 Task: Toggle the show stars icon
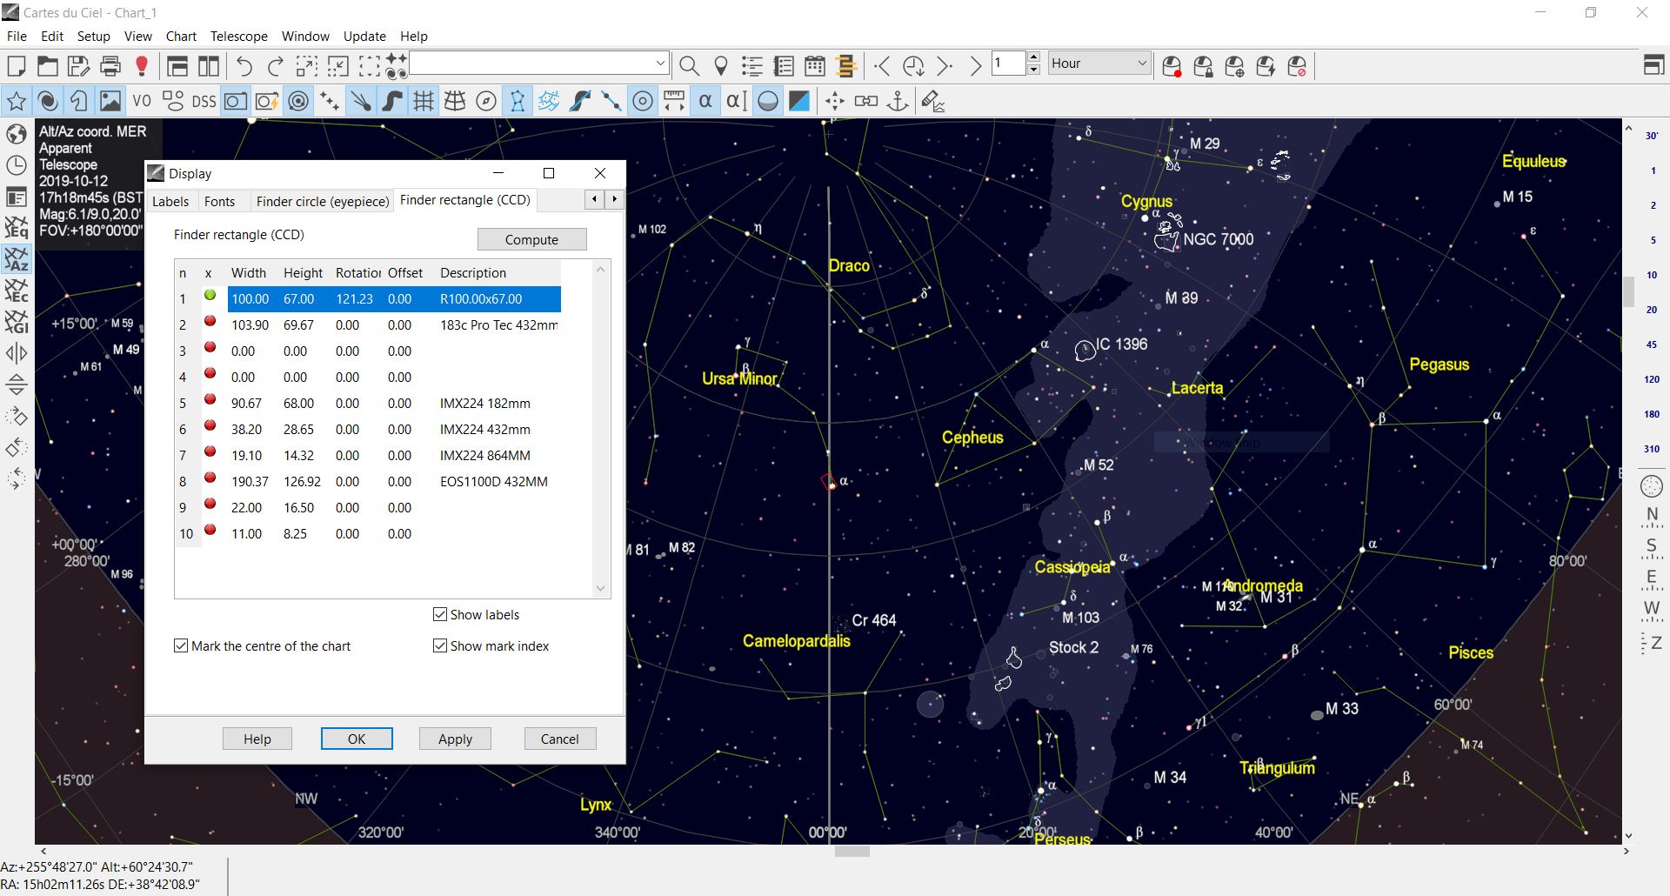click(x=17, y=102)
